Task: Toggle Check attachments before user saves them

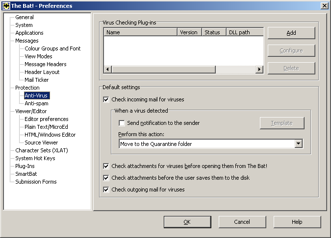Action: (x=106, y=178)
